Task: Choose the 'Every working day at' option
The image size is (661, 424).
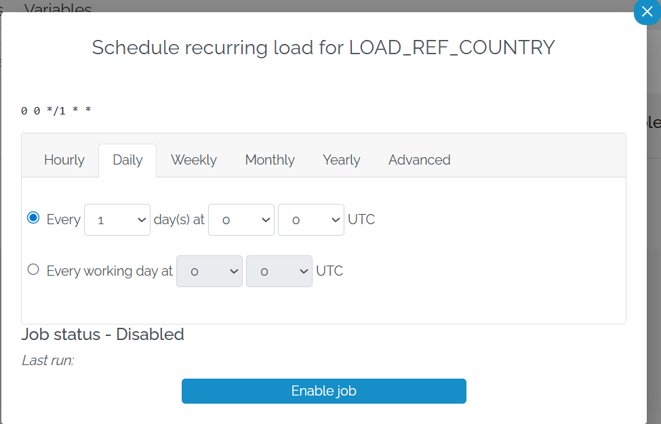Action: tap(33, 269)
